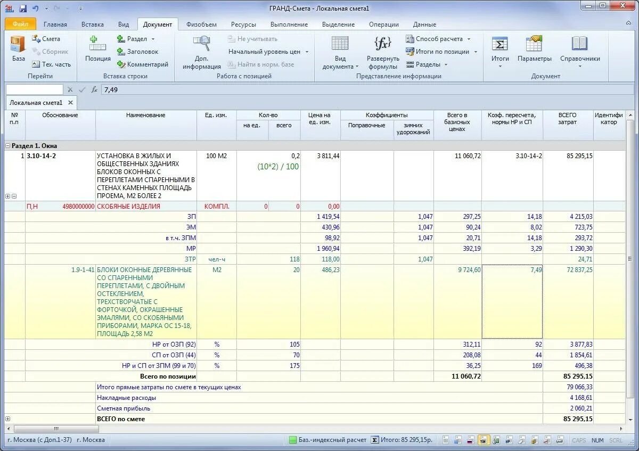Insert a Комментарий row
Viewport: 639px width, 451px height.
coord(143,64)
